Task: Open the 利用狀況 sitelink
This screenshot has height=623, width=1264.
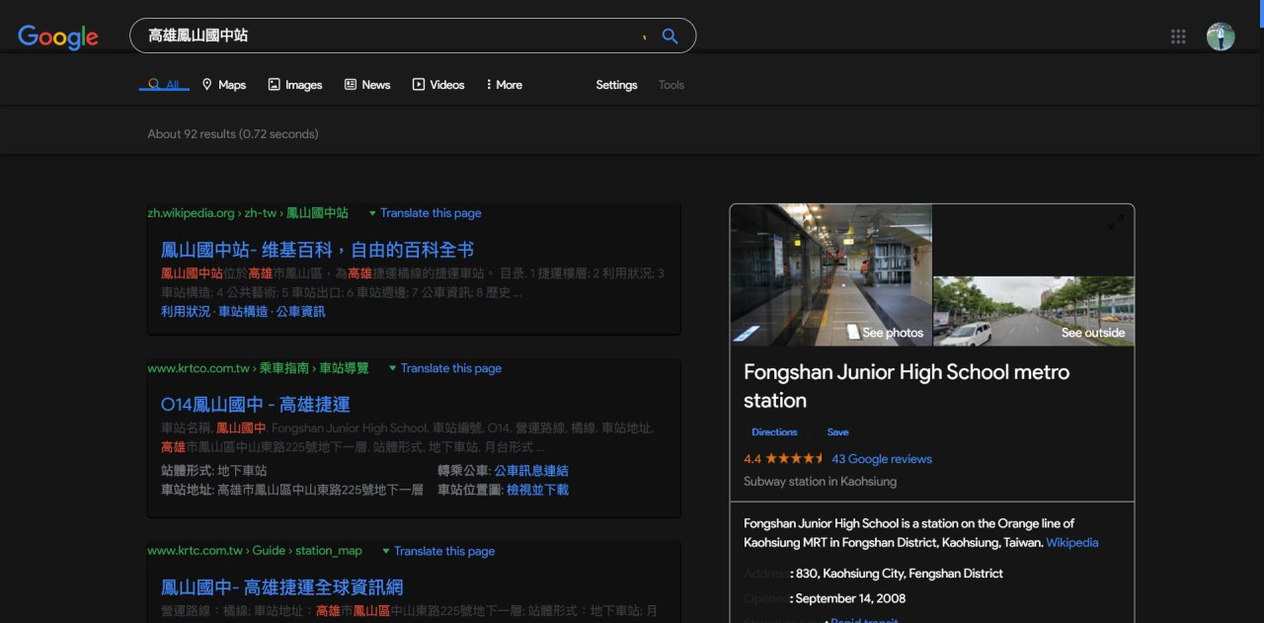Action: tap(186, 311)
